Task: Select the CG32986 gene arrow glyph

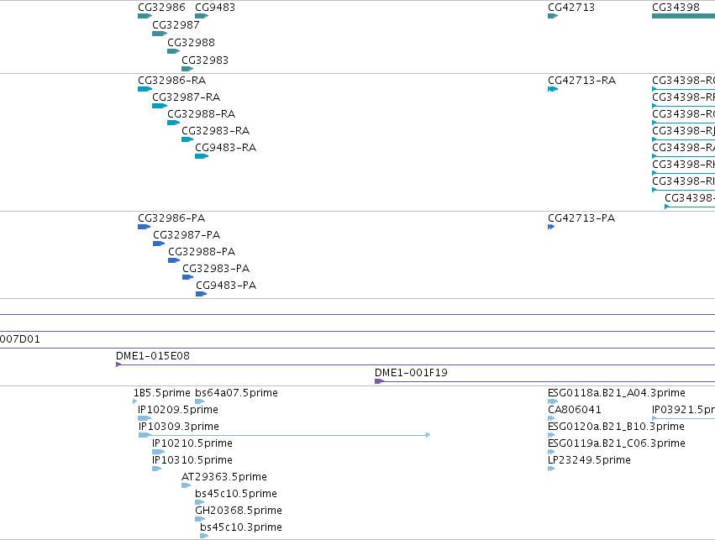Action: tap(145, 16)
